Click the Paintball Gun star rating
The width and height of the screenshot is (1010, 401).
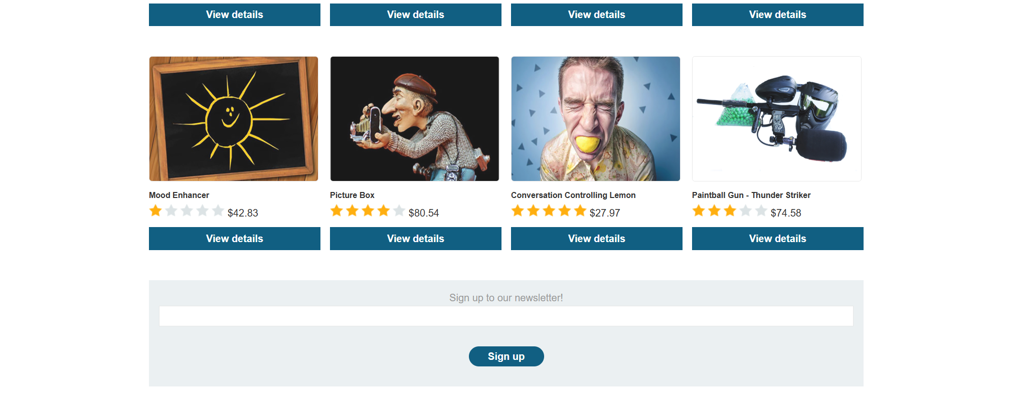[730, 211]
